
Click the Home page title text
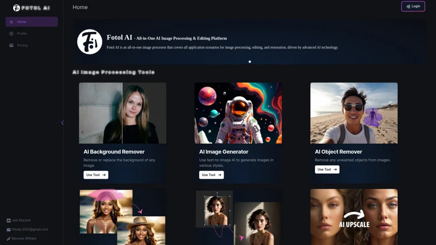[80, 7]
